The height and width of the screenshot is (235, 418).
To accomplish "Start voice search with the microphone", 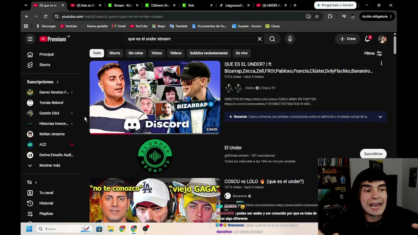I will [290, 39].
